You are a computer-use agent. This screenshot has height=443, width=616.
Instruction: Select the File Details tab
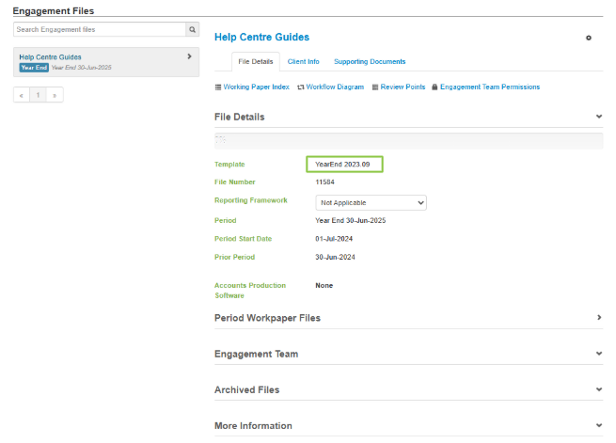point(256,61)
